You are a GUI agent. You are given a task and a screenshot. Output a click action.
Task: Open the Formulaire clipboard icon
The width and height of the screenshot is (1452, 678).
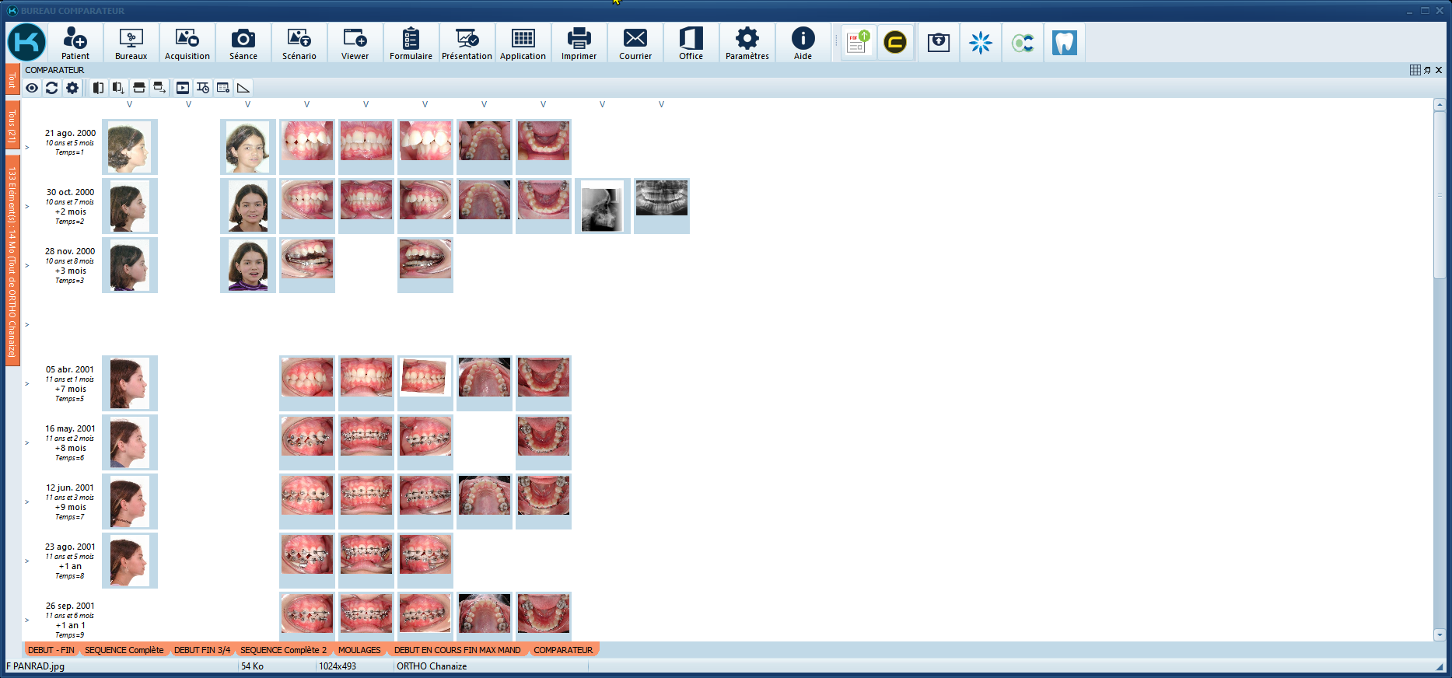(x=411, y=43)
